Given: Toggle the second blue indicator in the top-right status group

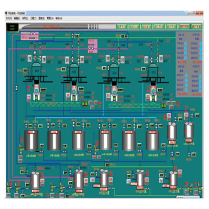Looking at the screenshot, I should click(201, 48).
